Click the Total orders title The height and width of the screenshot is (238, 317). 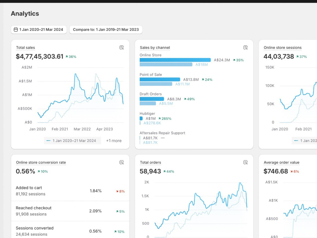point(150,162)
